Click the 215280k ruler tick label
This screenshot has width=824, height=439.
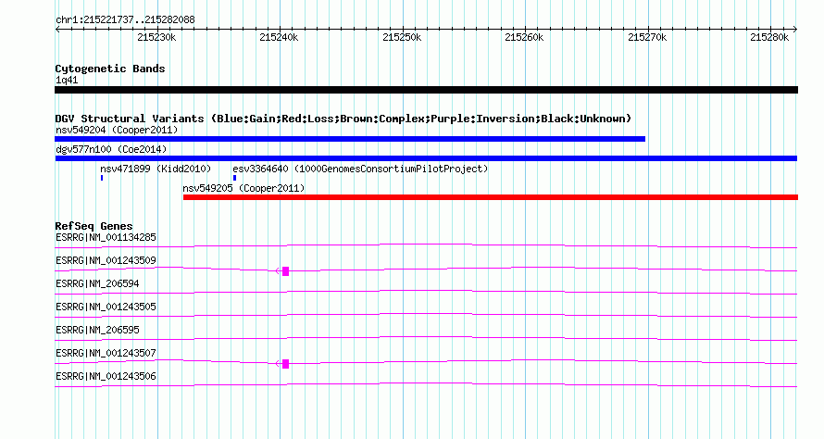coord(769,37)
